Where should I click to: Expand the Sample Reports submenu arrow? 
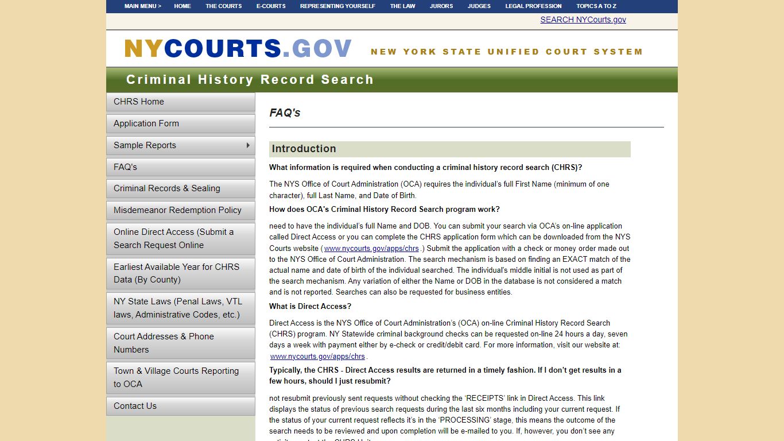click(x=248, y=145)
